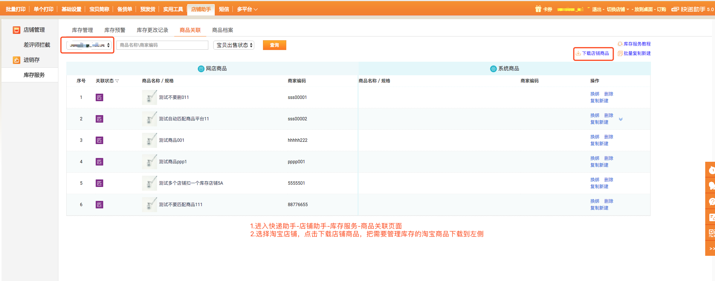Viewport: 715px width, 281px height.
Task: Open the 宝贝出售状态 dropdown
Action: click(234, 45)
